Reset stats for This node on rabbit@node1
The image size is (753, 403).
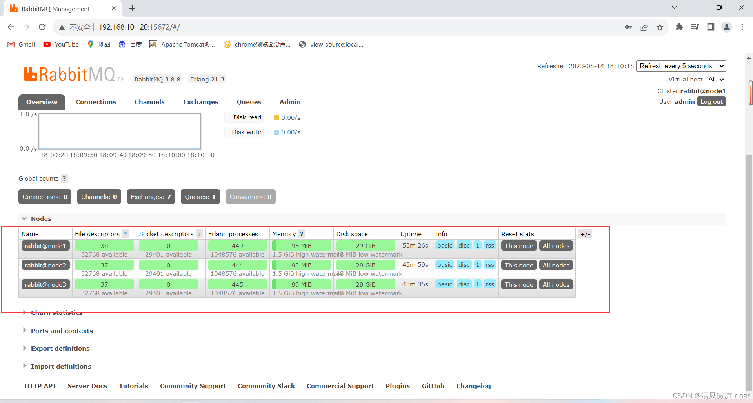coord(519,246)
